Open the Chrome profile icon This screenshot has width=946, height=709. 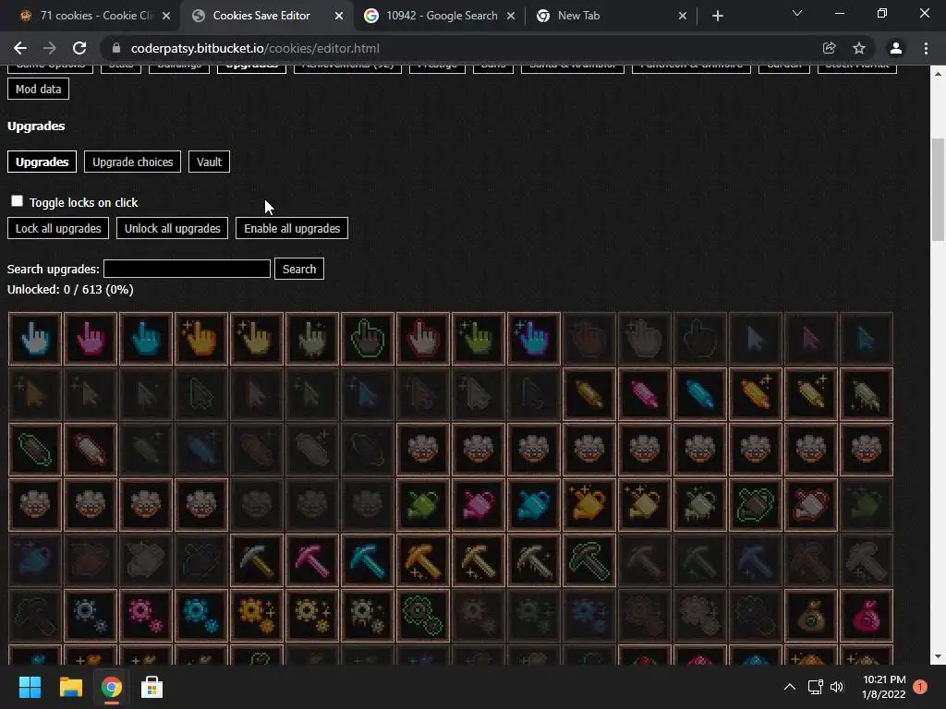click(896, 48)
